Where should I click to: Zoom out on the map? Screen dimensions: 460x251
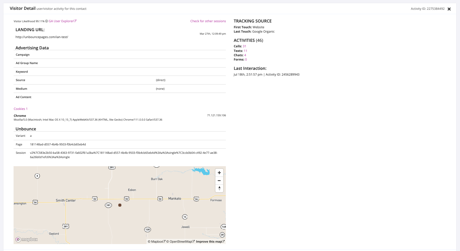(219, 181)
